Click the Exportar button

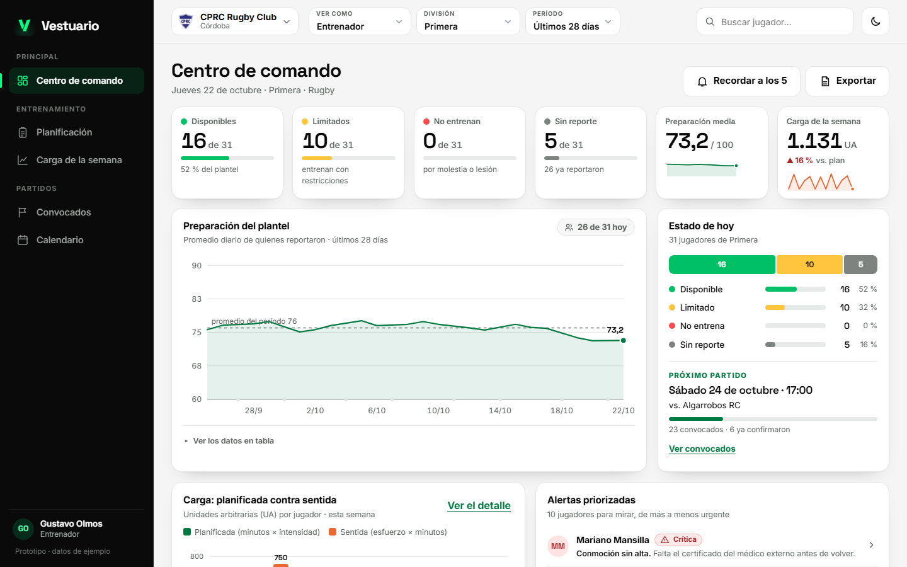[847, 81]
